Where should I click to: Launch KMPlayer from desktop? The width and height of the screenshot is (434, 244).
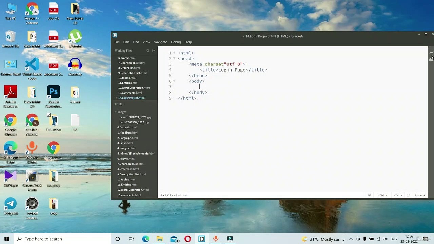point(11,179)
